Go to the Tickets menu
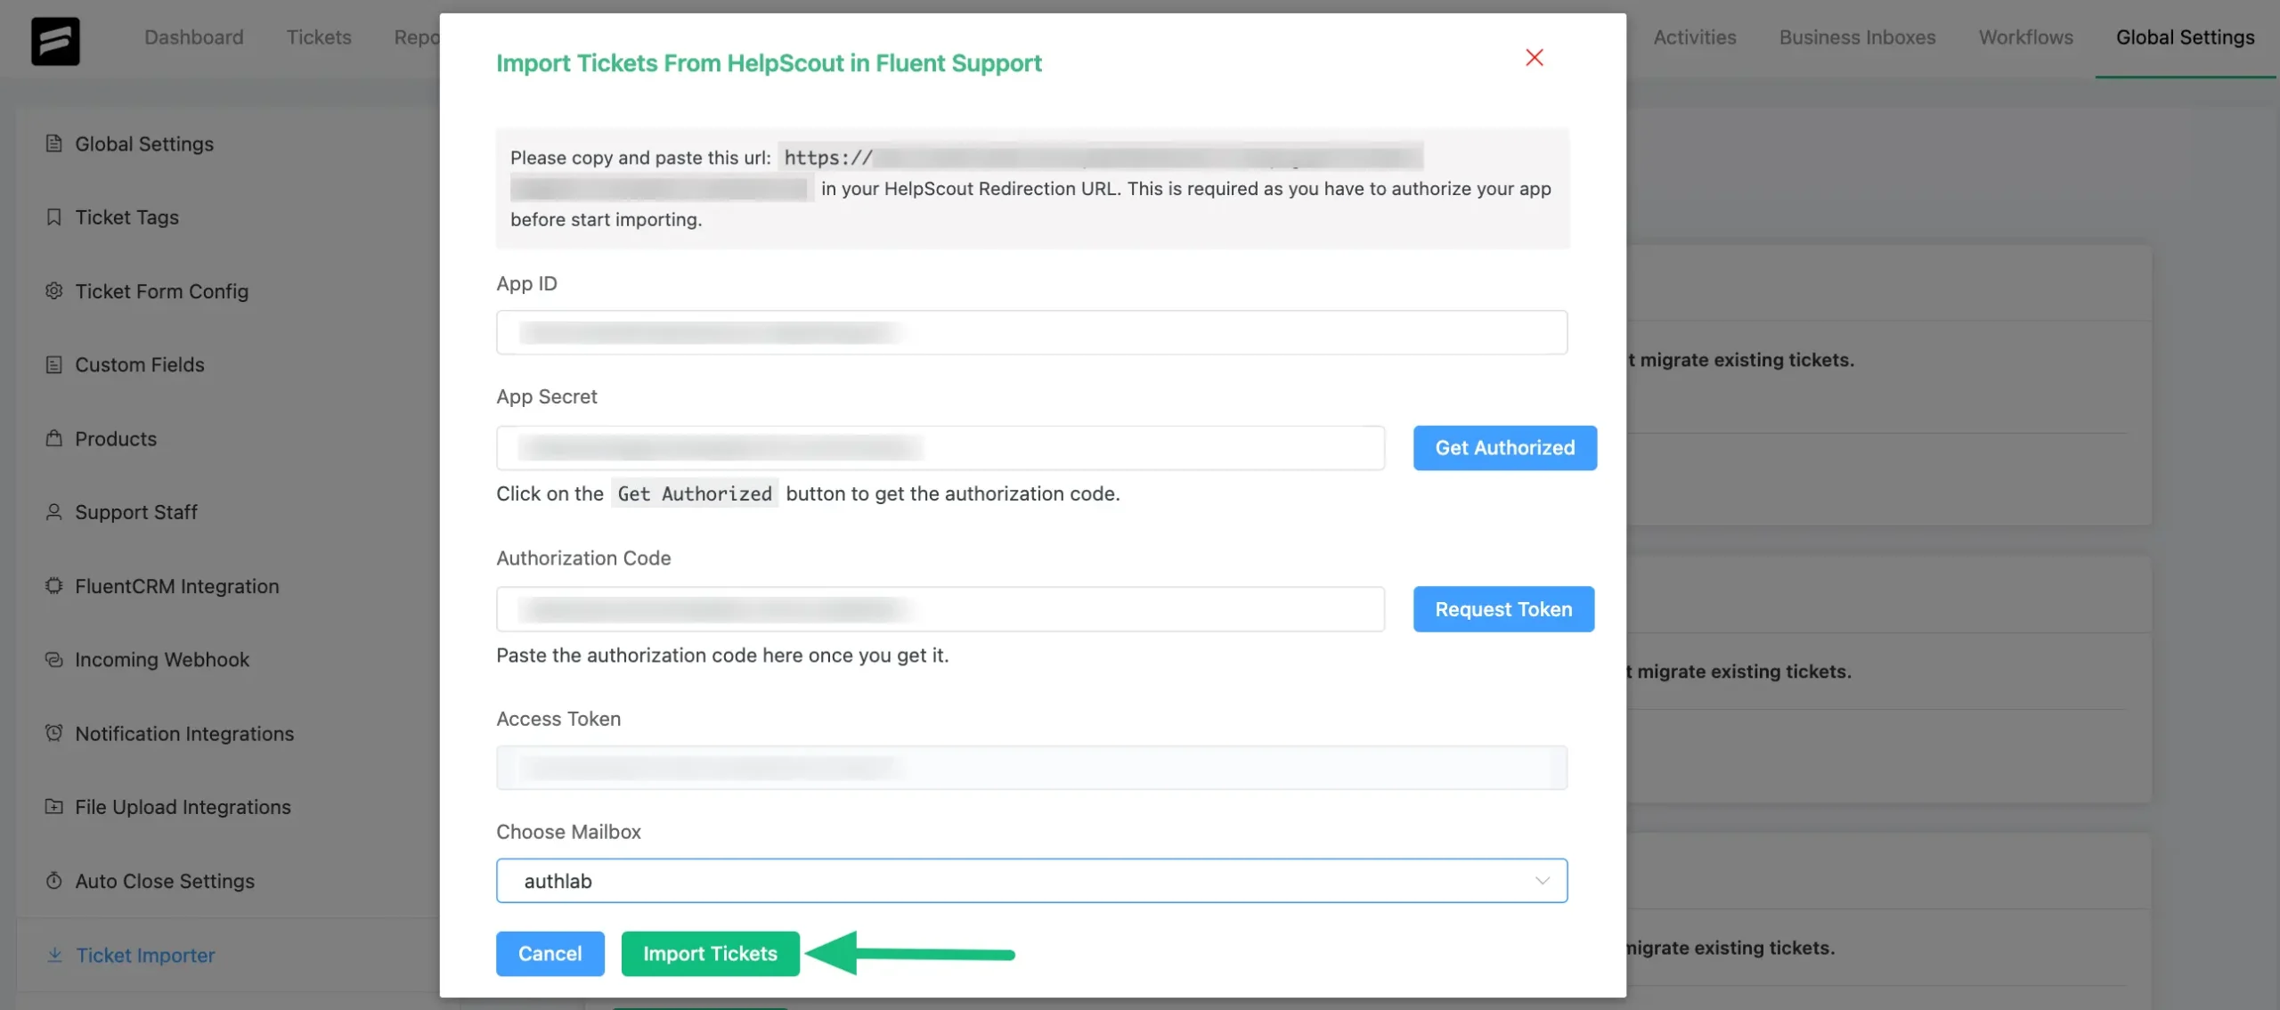Screen dimensions: 2280x1010 click(319, 37)
